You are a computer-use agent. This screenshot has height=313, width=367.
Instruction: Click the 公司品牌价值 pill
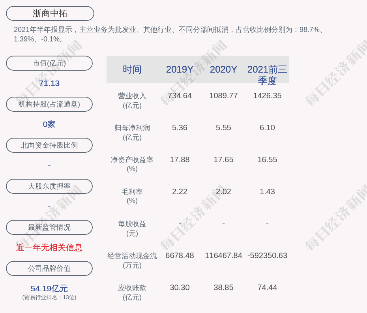click(49, 268)
